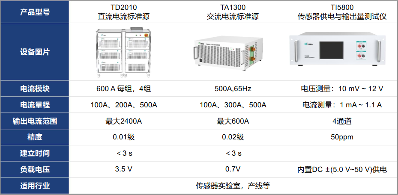This screenshot has height=195, width=398.
Task: Click the TD2010 直流电流标准源 column heading
Action: point(124,12)
